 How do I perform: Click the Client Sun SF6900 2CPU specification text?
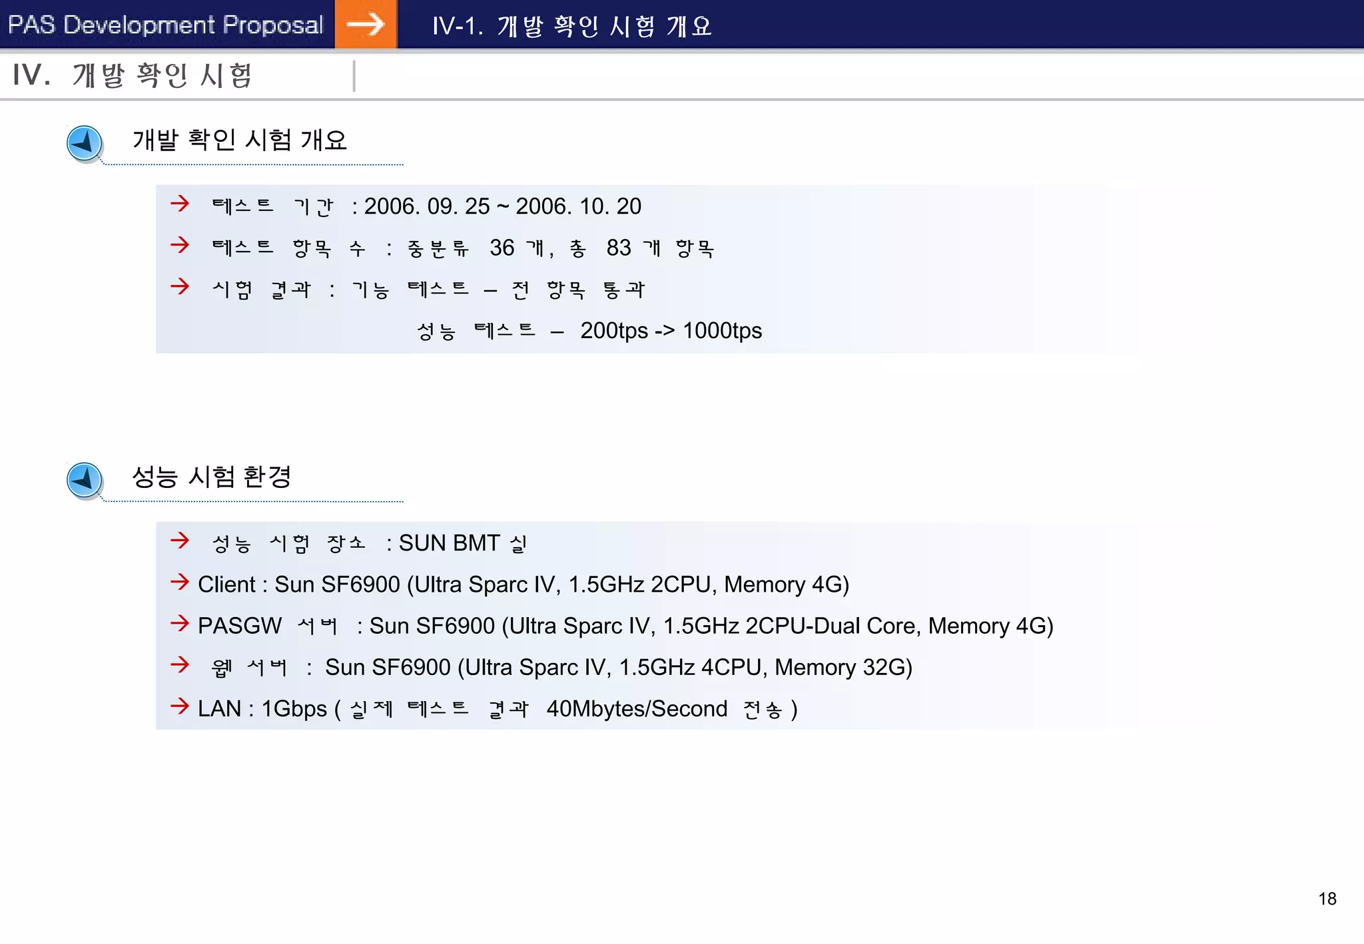point(562,585)
